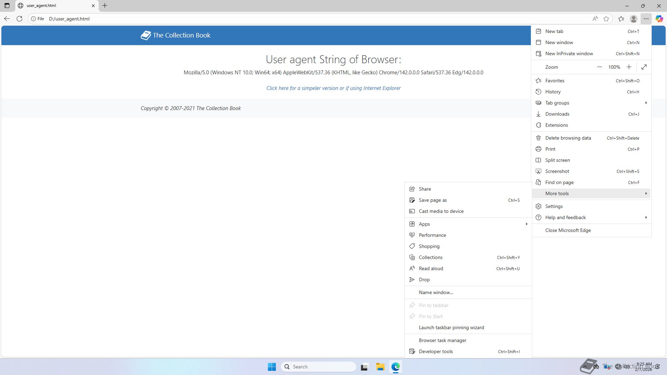The height and width of the screenshot is (375, 667).
Task: Decrease zoom with the minus button
Action: pyautogui.click(x=599, y=67)
